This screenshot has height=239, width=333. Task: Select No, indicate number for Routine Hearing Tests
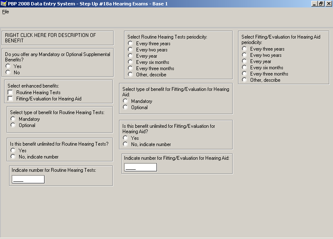tap(13, 157)
